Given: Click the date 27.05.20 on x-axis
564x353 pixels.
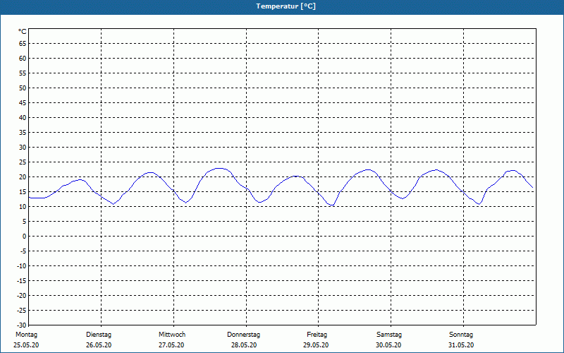Looking at the screenshot, I should click(x=171, y=345).
